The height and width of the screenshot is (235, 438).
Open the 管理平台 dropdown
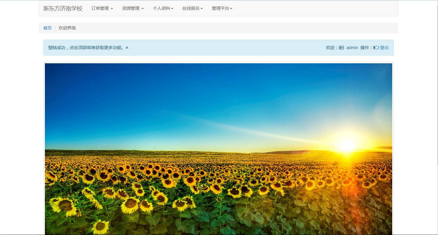point(222,9)
